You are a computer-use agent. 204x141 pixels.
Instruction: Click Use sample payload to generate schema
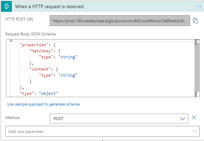tap(43, 104)
